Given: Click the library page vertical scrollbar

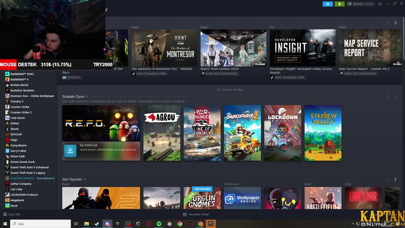Looking at the screenshot, I should pyautogui.click(x=403, y=38).
